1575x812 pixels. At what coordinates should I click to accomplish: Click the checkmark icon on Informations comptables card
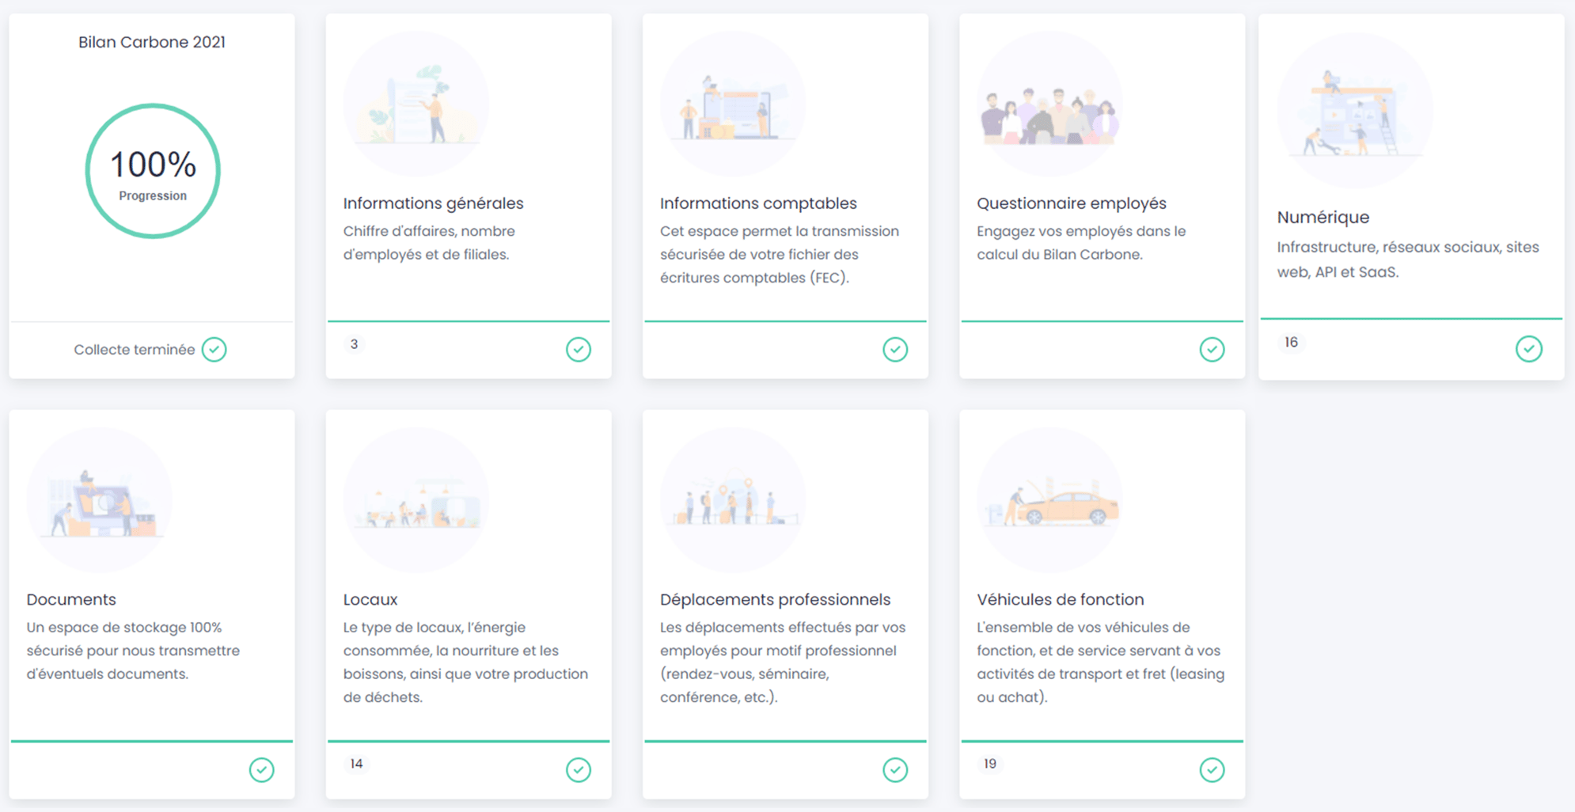pyautogui.click(x=895, y=349)
